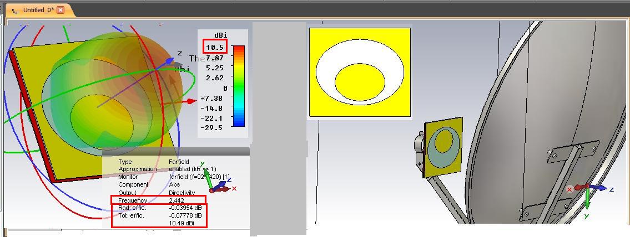Click the small project icon beside Untitled_0*
The height and width of the screenshot is (237, 630).
(16, 11)
